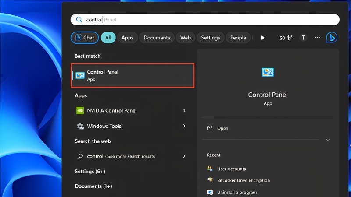This screenshot has height=197, width=351.
Task: Launch Bing from the blue Bing icon
Action: (332, 37)
